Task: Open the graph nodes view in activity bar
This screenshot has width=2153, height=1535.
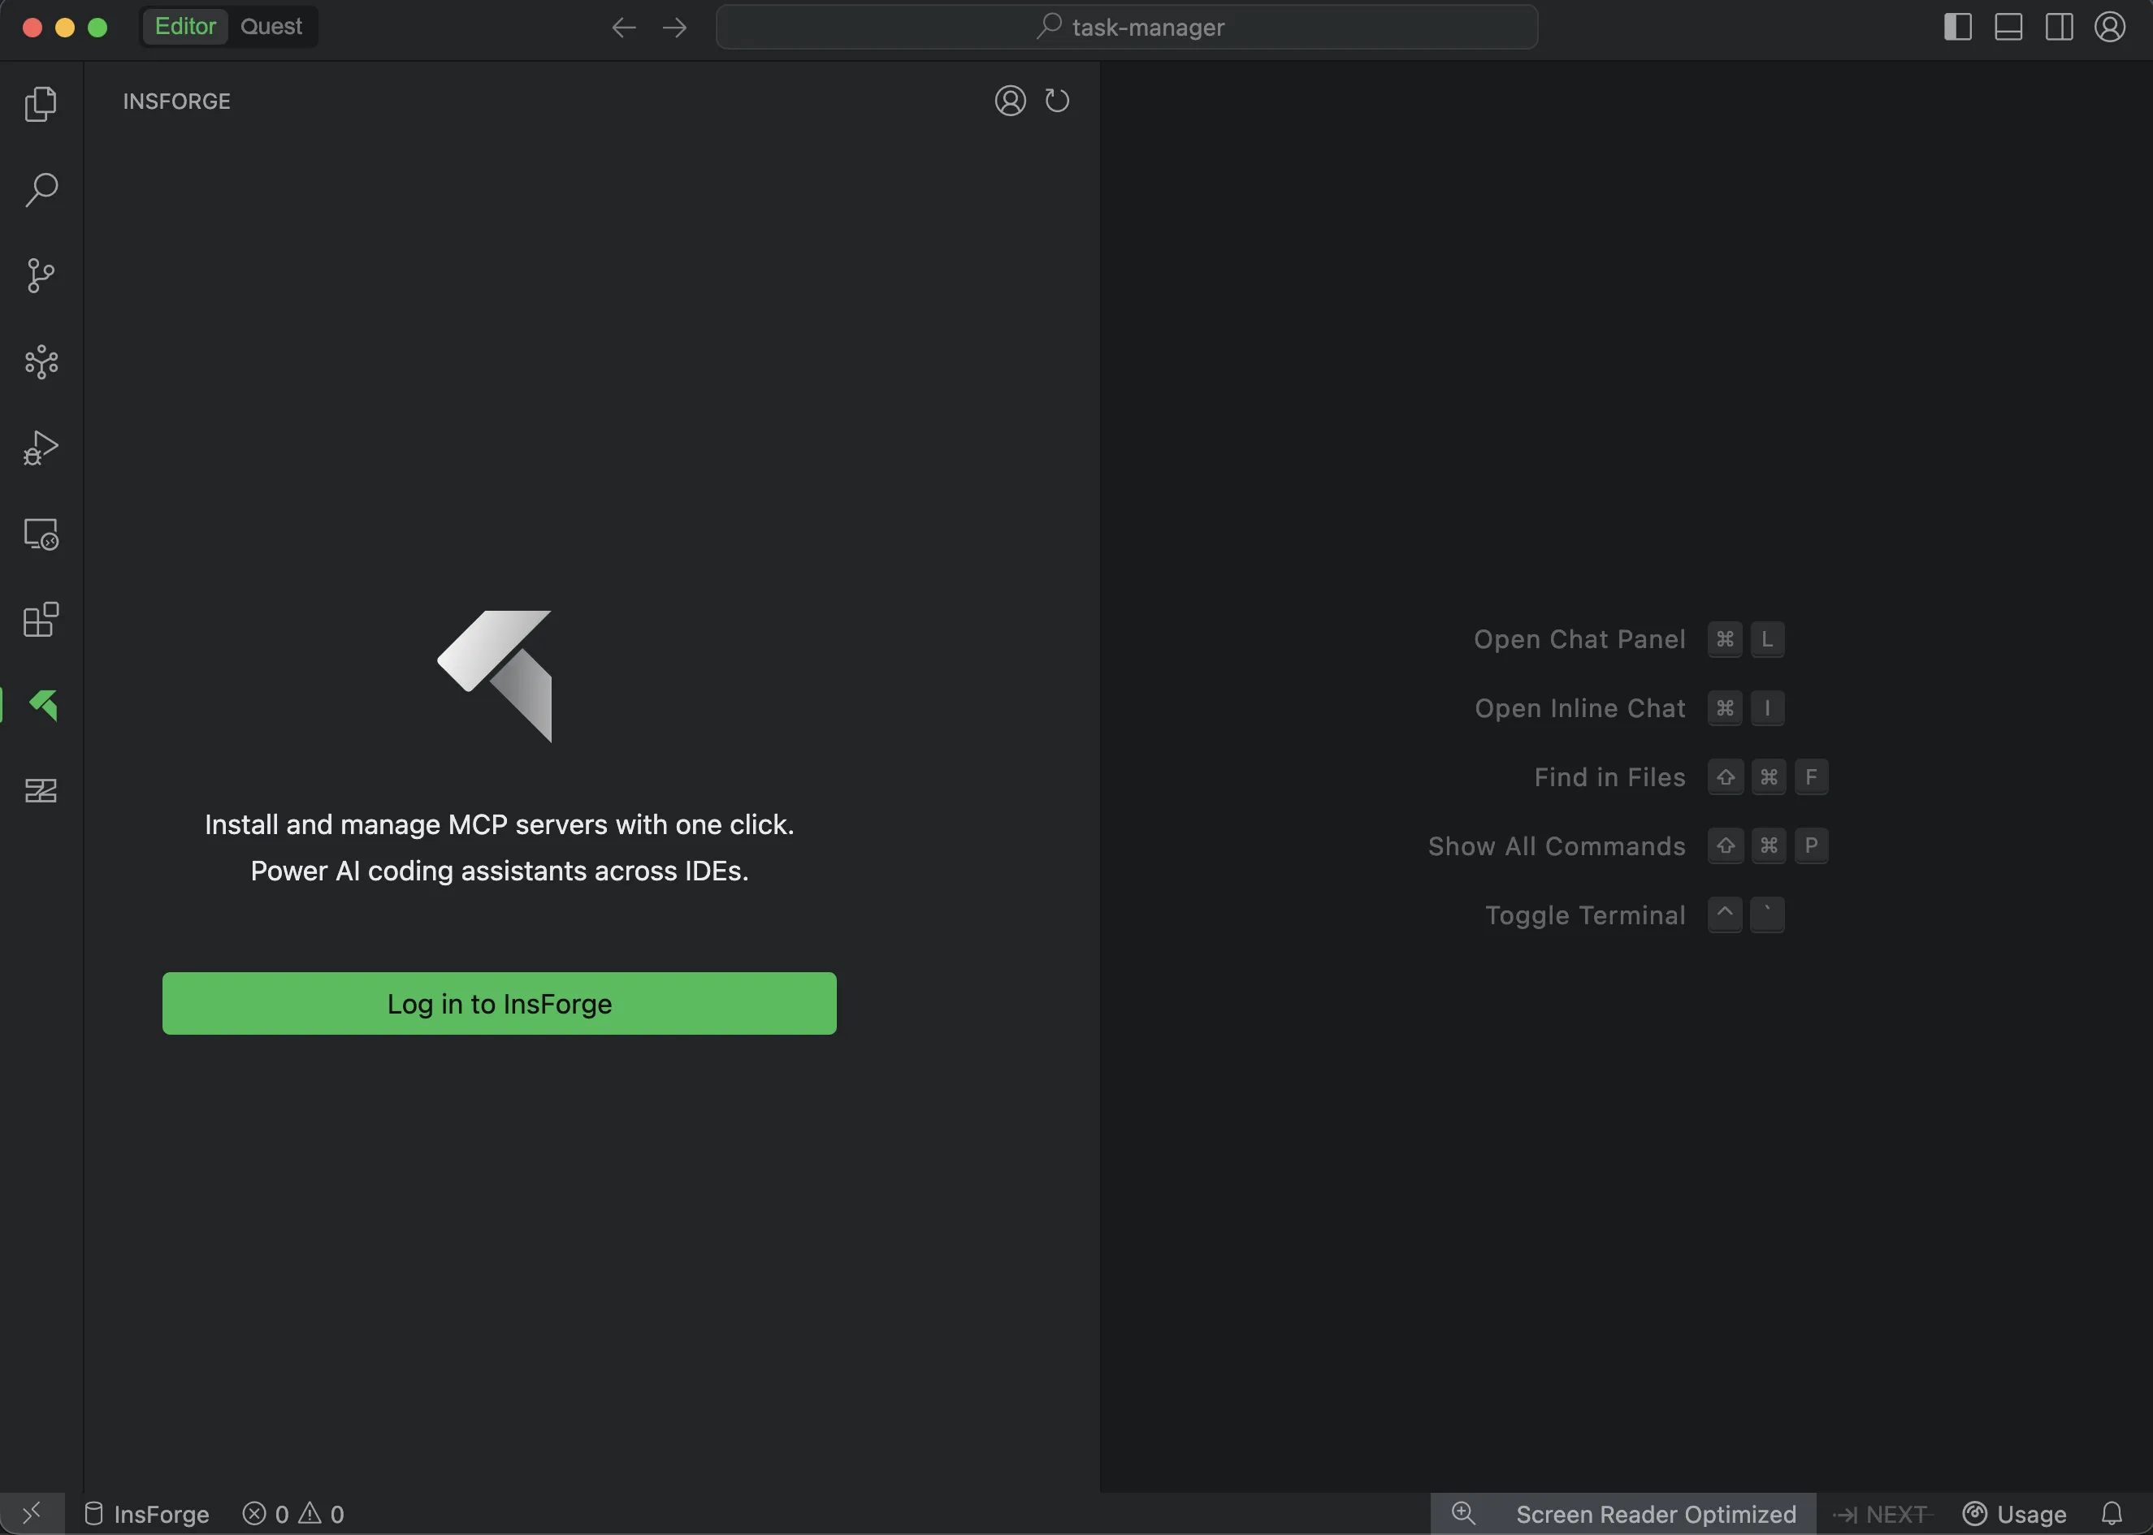Action: tap(41, 362)
